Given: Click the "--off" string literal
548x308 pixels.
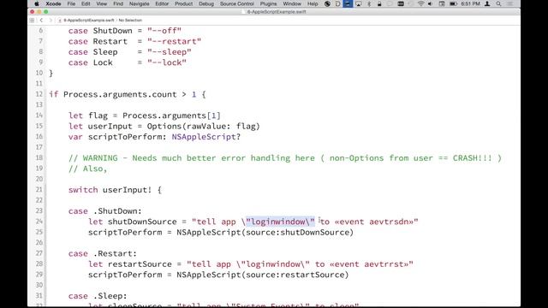Looking at the screenshot, I should pos(164,31).
